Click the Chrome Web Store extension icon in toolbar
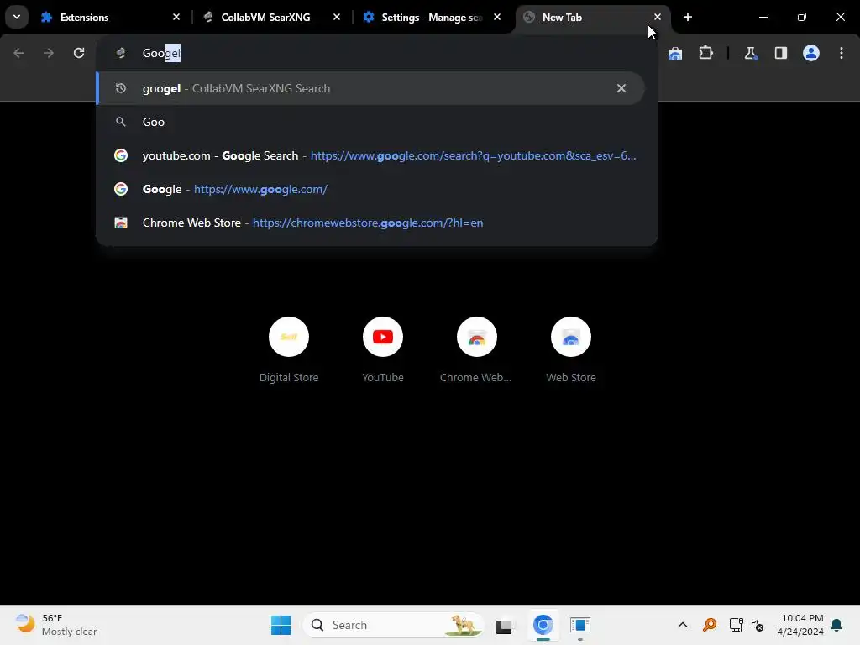Image resolution: width=860 pixels, height=645 pixels. [x=675, y=53]
